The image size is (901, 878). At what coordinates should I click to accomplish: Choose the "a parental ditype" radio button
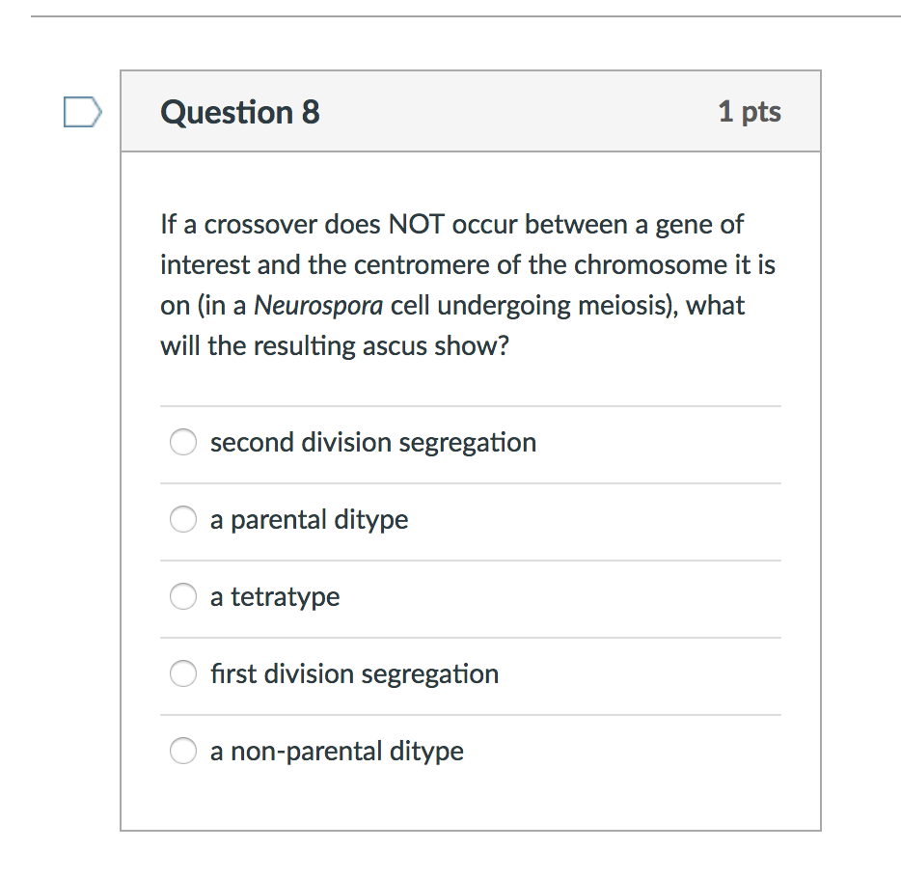point(183,520)
